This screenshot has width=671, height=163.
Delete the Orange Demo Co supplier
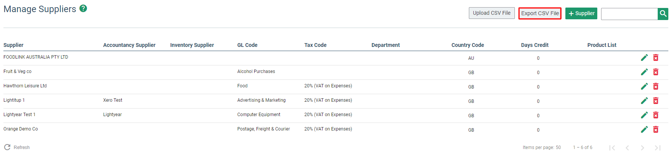[656, 129]
